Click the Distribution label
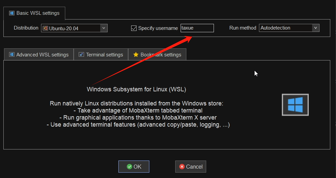 point(26,28)
